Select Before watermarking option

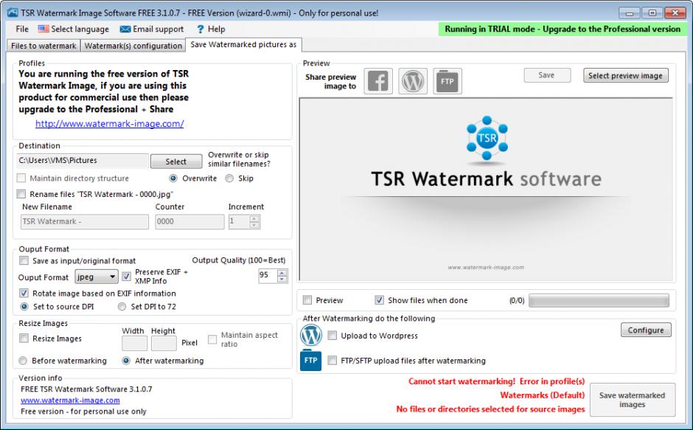pyautogui.click(x=23, y=361)
